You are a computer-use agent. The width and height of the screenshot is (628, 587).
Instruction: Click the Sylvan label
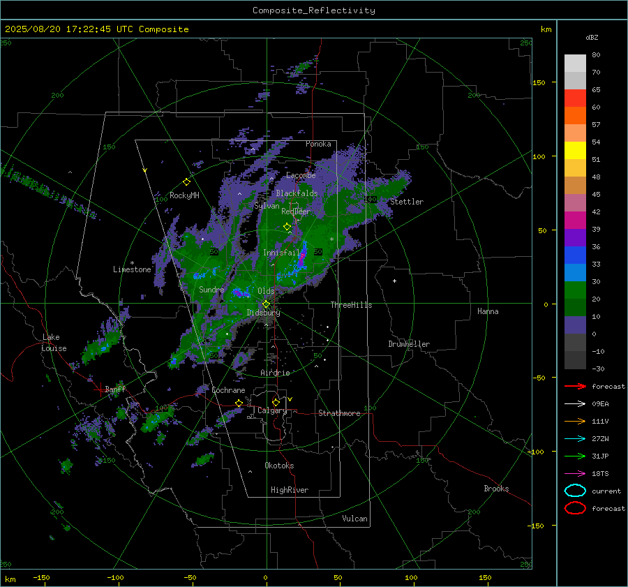point(267,206)
